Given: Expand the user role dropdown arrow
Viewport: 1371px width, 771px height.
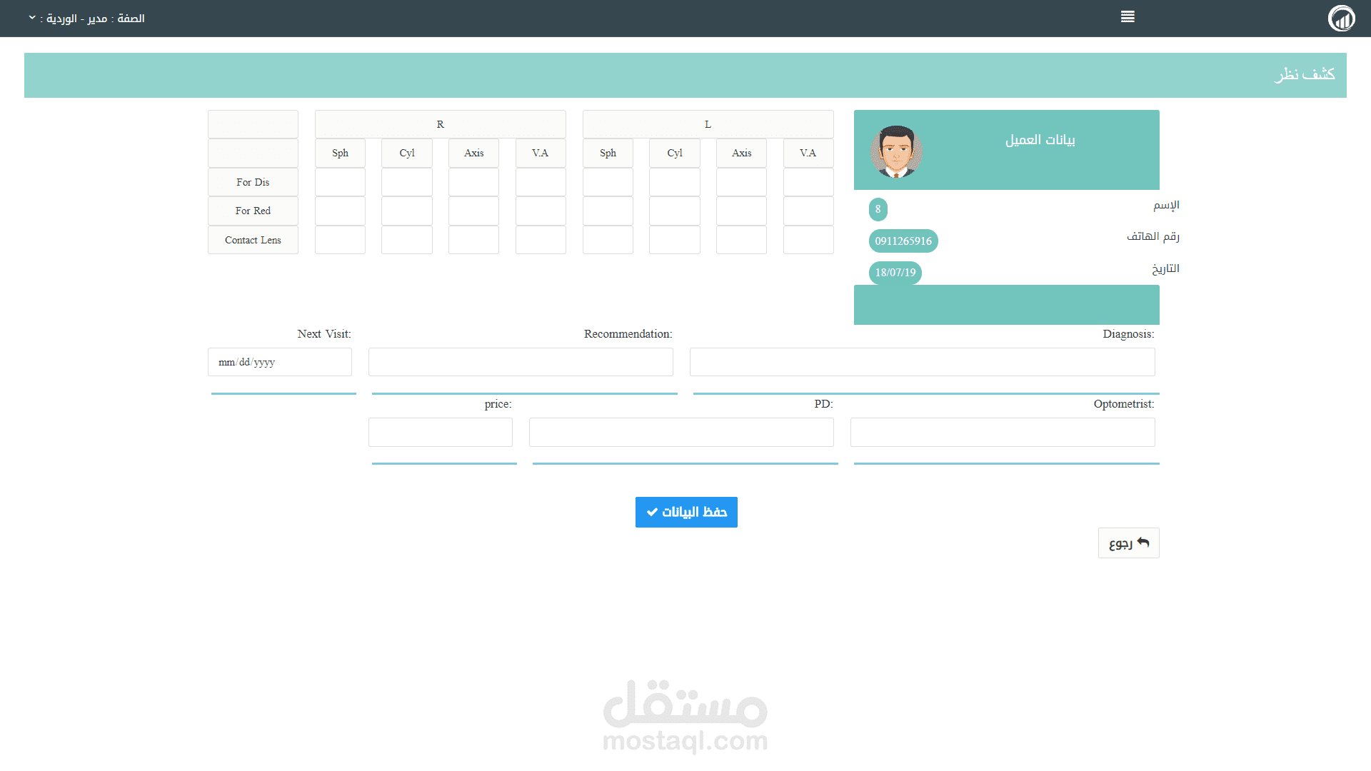Looking at the screenshot, I should coord(32,18).
